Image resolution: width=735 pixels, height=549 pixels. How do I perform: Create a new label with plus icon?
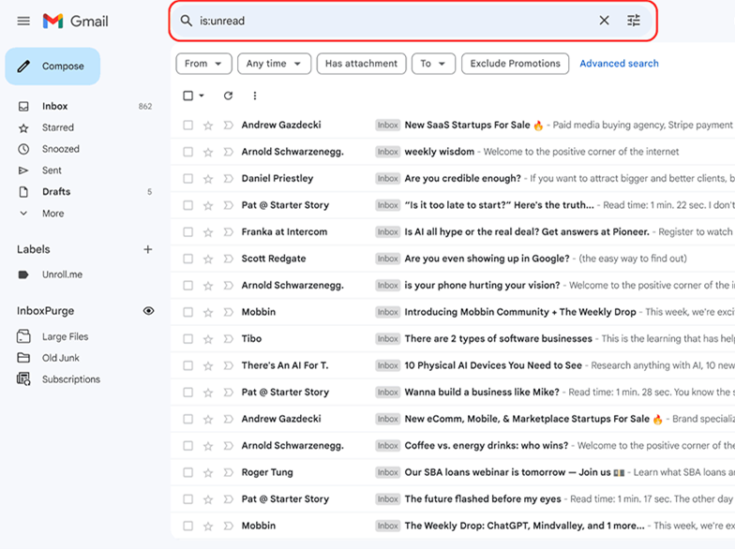147,249
